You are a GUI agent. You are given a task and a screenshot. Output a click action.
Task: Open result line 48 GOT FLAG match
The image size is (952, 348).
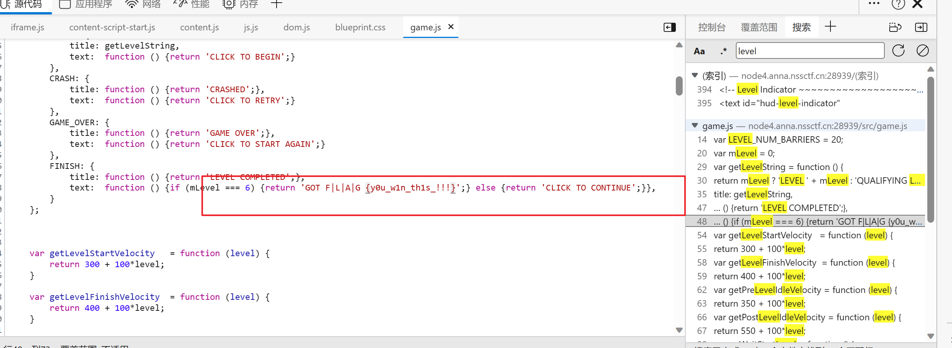805,222
